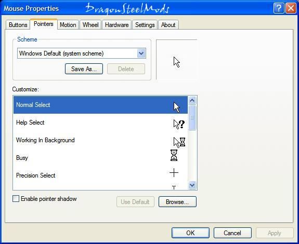Select the Help Select list row
The image size is (299, 244).
[x=100, y=123]
